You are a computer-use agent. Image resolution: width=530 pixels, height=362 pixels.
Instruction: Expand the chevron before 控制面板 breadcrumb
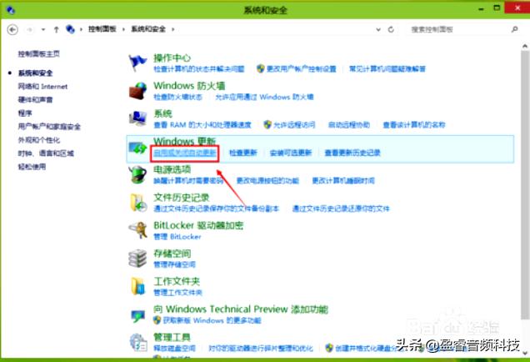pos(81,29)
